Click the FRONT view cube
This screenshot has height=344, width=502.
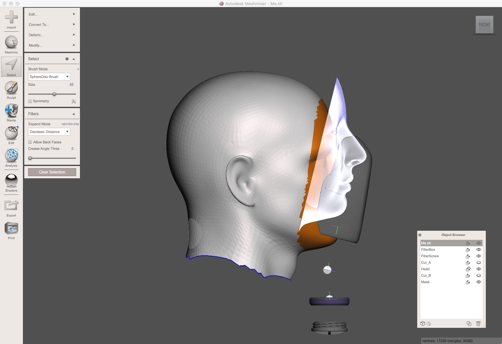point(485,25)
